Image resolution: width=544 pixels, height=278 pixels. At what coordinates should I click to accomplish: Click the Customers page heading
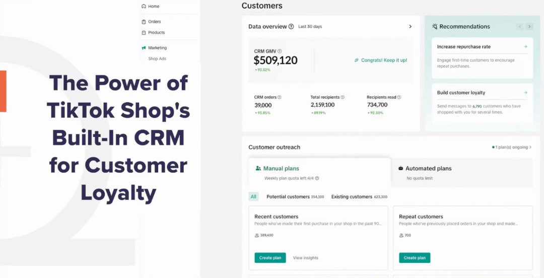[x=262, y=6]
